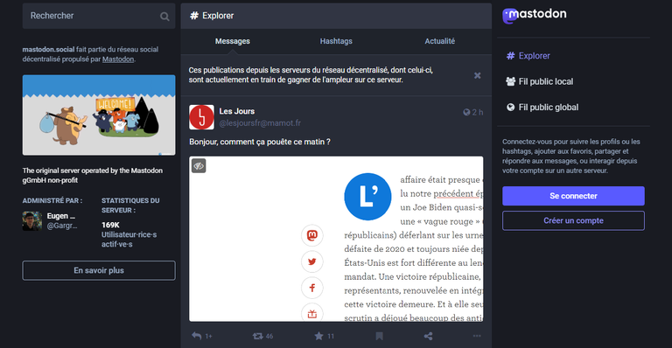Open the post's more options menu
This screenshot has width=672, height=348.
[477, 336]
